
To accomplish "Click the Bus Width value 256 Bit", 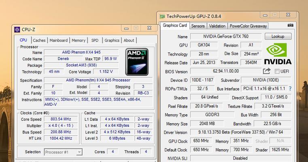I will 276,115.
